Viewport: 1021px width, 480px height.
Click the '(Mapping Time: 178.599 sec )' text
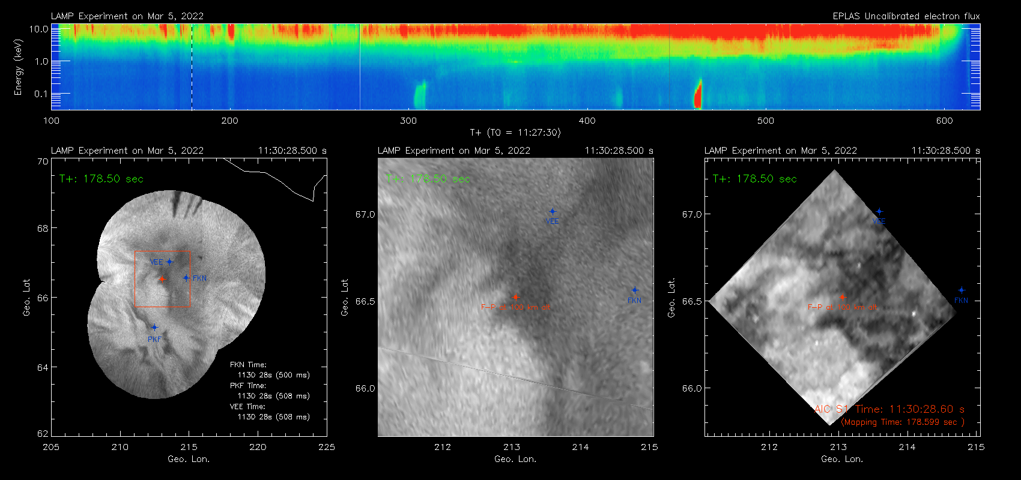tap(903, 422)
